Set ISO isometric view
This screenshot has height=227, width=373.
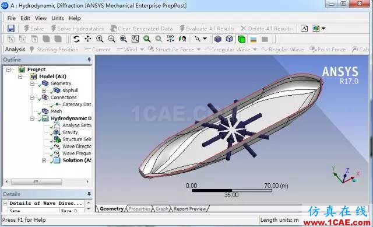[x=170, y=39]
